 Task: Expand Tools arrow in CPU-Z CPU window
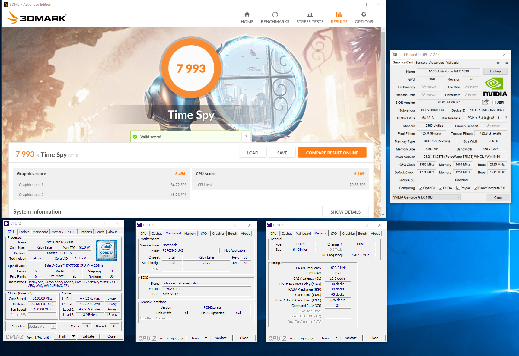coord(73,336)
